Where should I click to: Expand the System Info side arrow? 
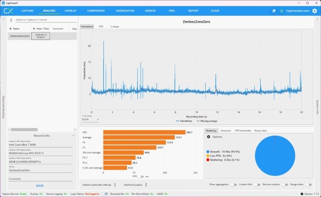[318, 19]
